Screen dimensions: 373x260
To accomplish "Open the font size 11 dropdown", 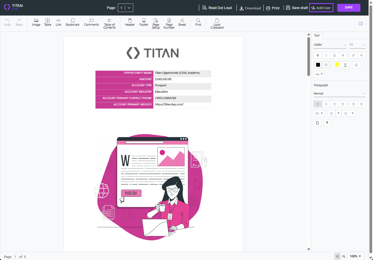I will pos(357,44).
